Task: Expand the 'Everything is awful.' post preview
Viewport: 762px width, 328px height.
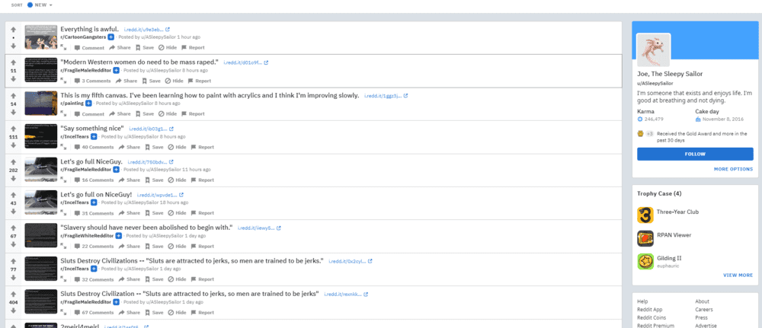Action: point(64,47)
